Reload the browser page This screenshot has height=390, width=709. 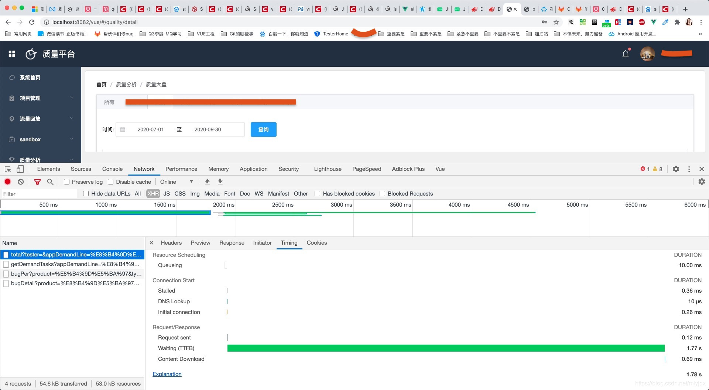click(32, 22)
